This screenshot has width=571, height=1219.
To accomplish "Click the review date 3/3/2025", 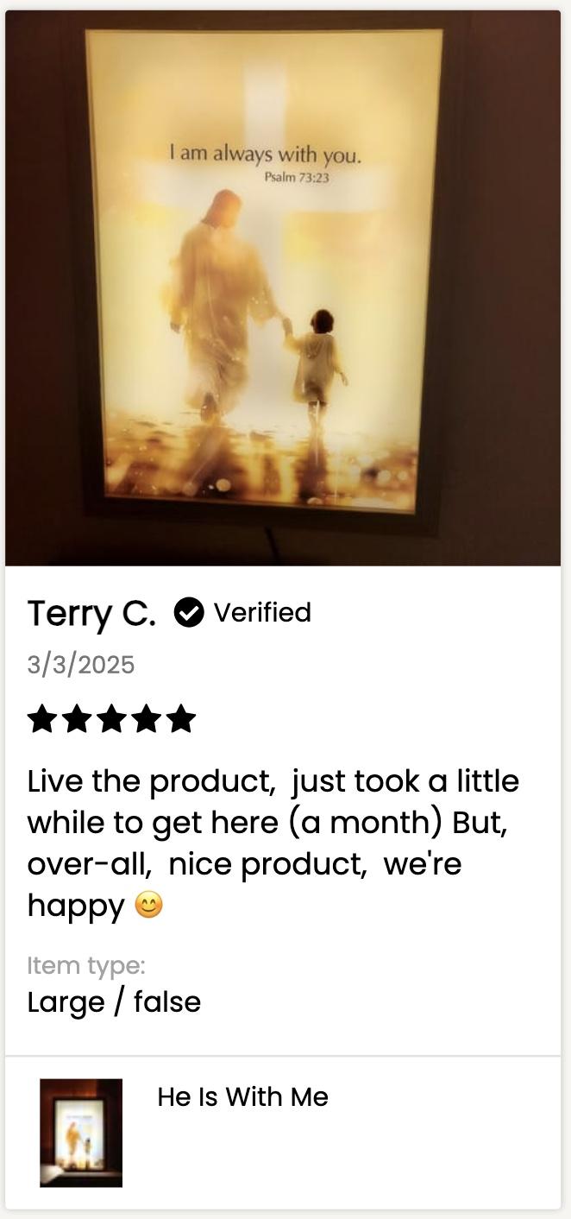I will coord(81,665).
